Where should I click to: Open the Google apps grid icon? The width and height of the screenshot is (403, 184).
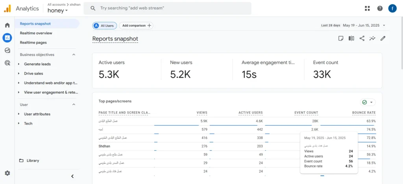click(367, 9)
